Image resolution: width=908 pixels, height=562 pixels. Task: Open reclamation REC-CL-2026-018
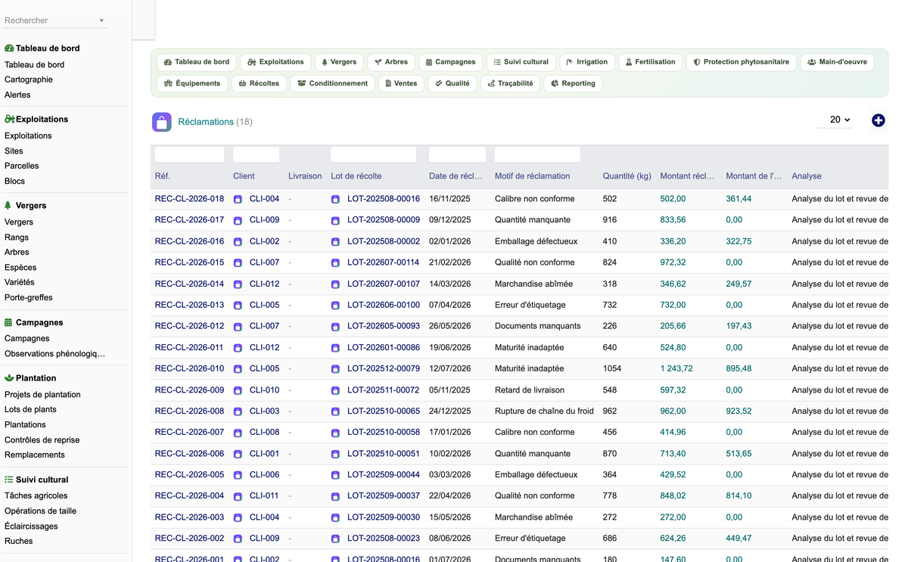tap(189, 199)
